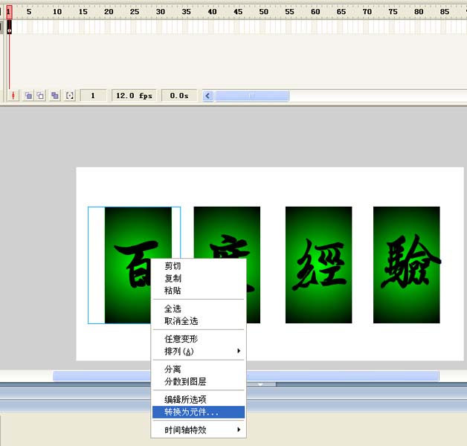Click the 12.0 fps frame rate field
Screen dimensions: 467x446
click(x=134, y=96)
